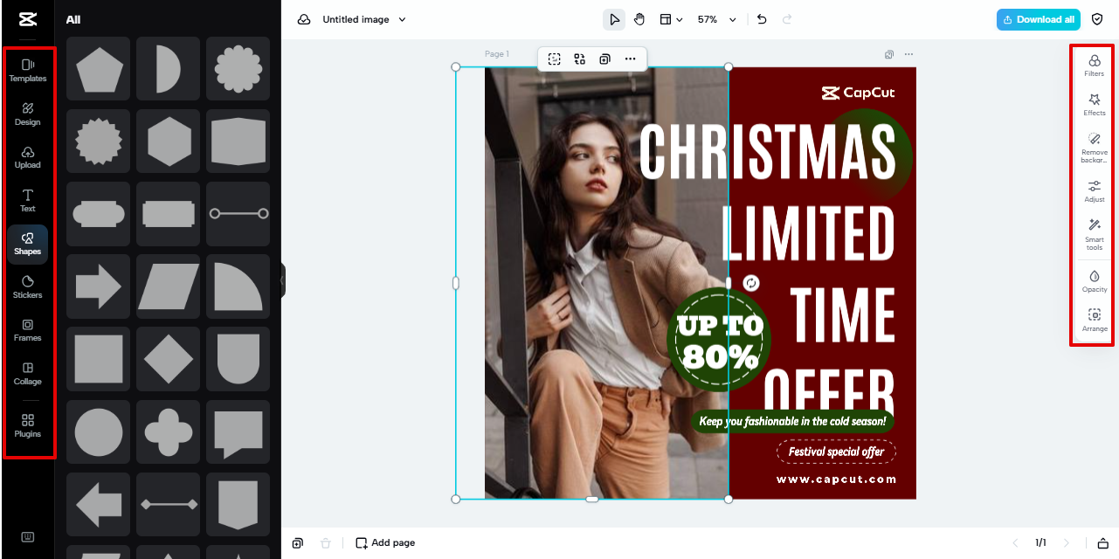Screen dimensions: 1119x559
Task: Click Add page below the canvas
Action: pos(385,542)
